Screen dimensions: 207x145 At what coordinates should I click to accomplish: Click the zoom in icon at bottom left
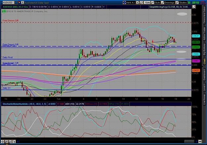coord(6,142)
